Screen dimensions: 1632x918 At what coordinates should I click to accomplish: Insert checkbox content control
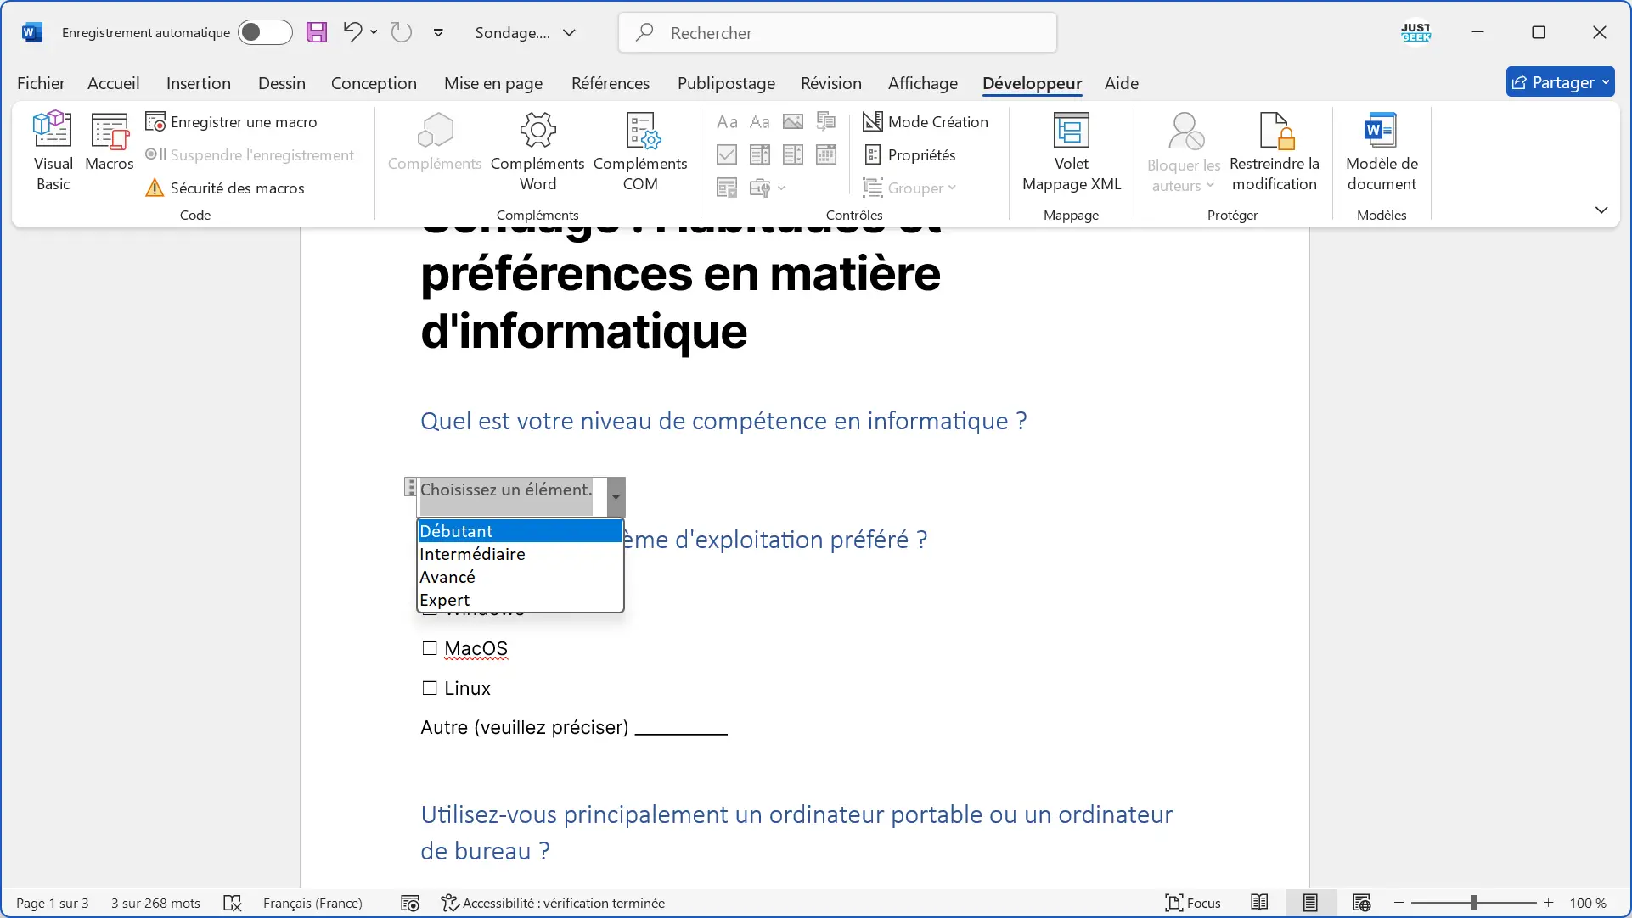click(727, 154)
